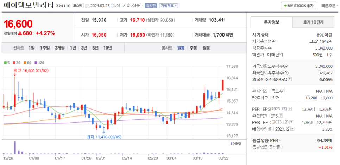340x165 pixels.
Task: Select the 1주일 line chart
Action: [45, 48]
